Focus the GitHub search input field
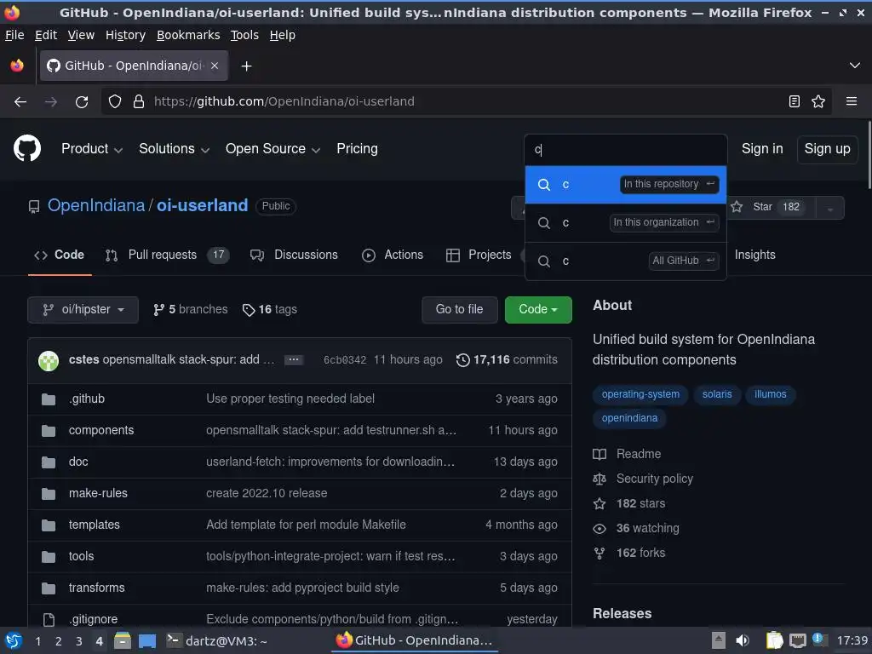Screen dimensions: 872x654 626,150
